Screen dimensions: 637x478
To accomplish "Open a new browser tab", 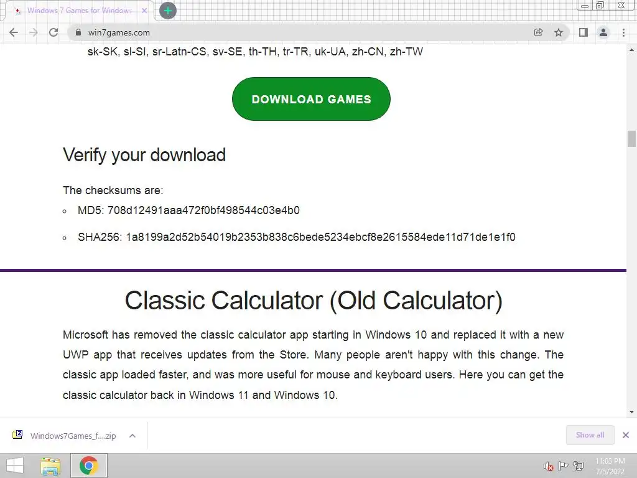I will (168, 11).
